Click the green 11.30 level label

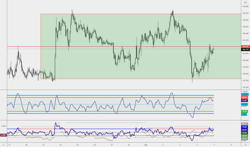pyautogui.click(x=244, y=111)
